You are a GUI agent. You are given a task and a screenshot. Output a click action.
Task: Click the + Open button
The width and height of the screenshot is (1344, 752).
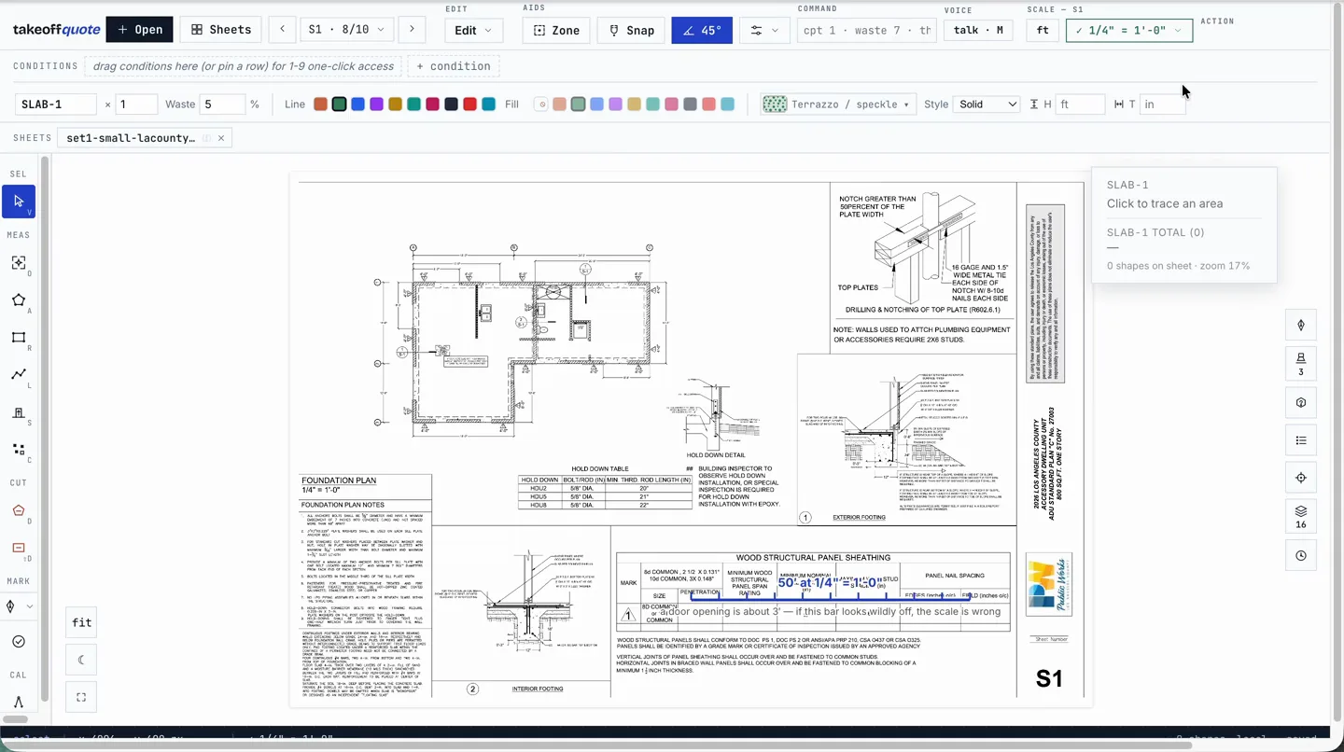pyautogui.click(x=139, y=30)
